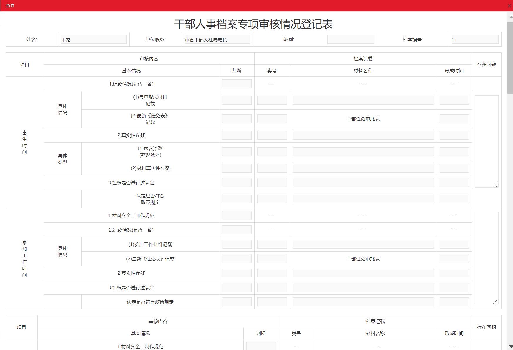
Task: Click 判断 field for 材料真实性存疑 row
Action: point(237,168)
